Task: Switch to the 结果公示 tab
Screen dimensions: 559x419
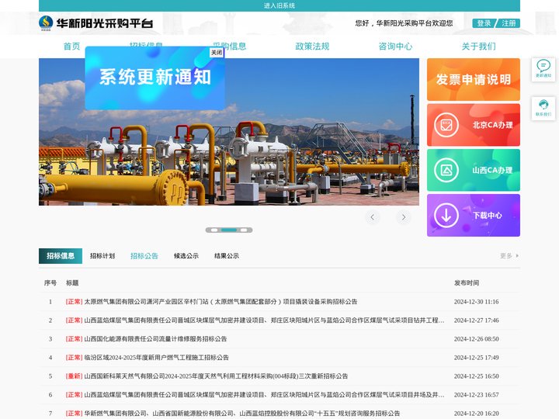Action: pyautogui.click(x=227, y=256)
